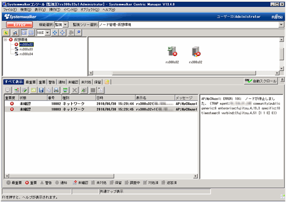The width and height of the screenshot is (286, 202).
Task: Select the 最重要 tab
Action: pos(31,82)
